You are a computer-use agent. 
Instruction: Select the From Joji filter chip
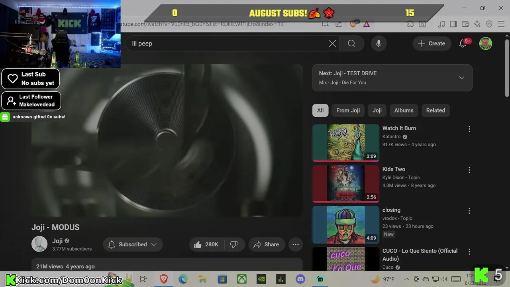point(348,110)
